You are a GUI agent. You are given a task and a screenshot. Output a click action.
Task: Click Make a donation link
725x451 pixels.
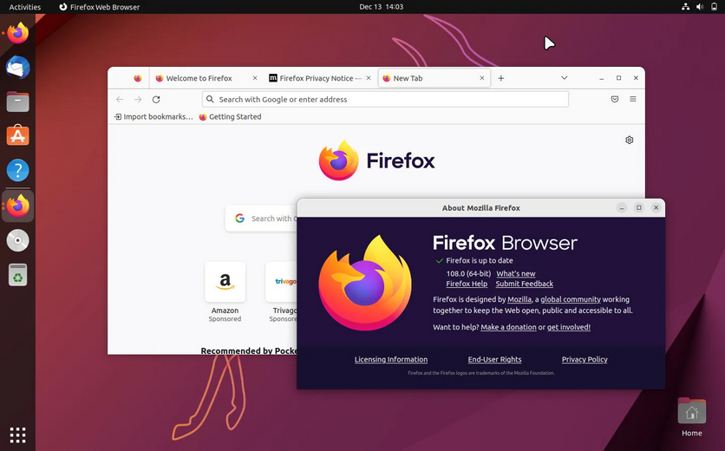(x=508, y=327)
